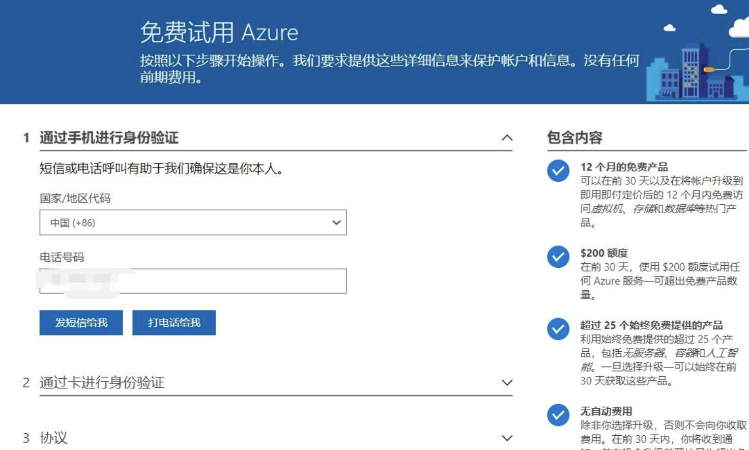Open the 国家/地区代码 dropdown showing 中国 (+86)
749x450 pixels.
pos(193,223)
